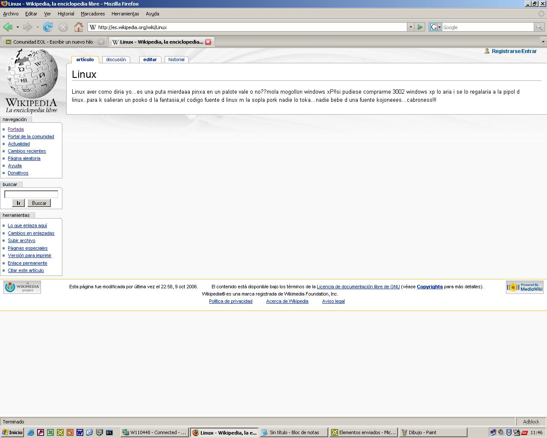
Task: Click the Wikimedia project badge
Action: pos(22,287)
